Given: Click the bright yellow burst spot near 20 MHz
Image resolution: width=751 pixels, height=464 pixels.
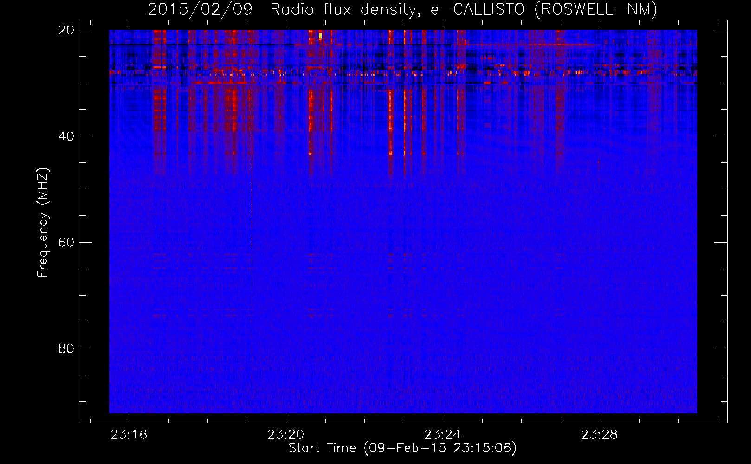Looking at the screenshot, I should [320, 36].
